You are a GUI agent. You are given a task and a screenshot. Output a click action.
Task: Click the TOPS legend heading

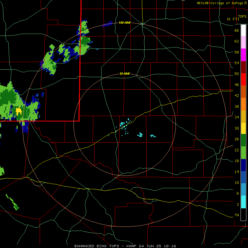[242, 16]
